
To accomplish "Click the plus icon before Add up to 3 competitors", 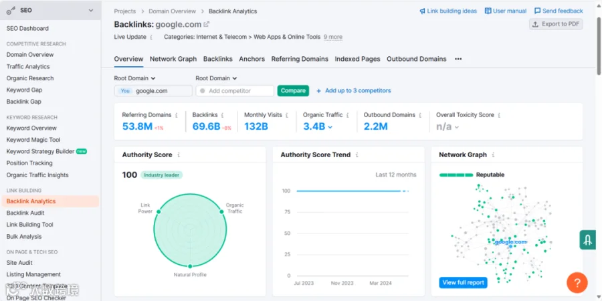I will pos(318,91).
